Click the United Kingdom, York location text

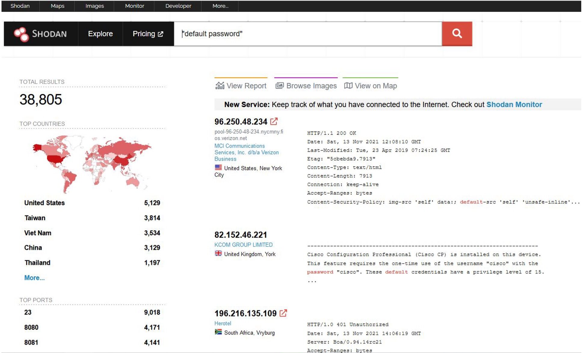(250, 254)
